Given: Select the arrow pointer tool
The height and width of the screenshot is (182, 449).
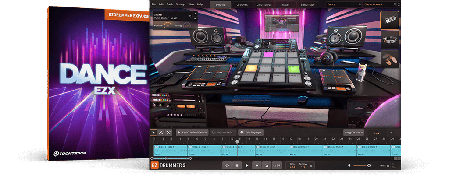Looking at the screenshot, I should tap(153, 133).
